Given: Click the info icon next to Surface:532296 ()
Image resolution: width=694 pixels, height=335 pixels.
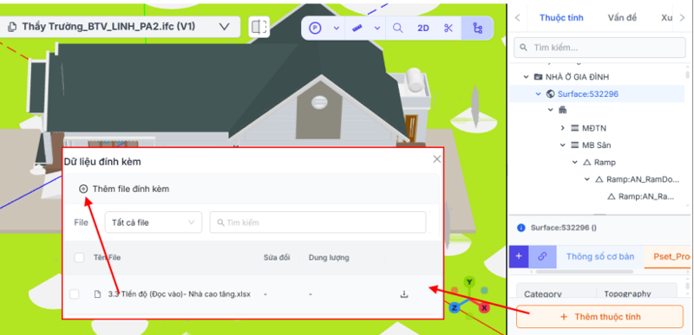Looking at the screenshot, I should pyautogui.click(x=521, y=228).
